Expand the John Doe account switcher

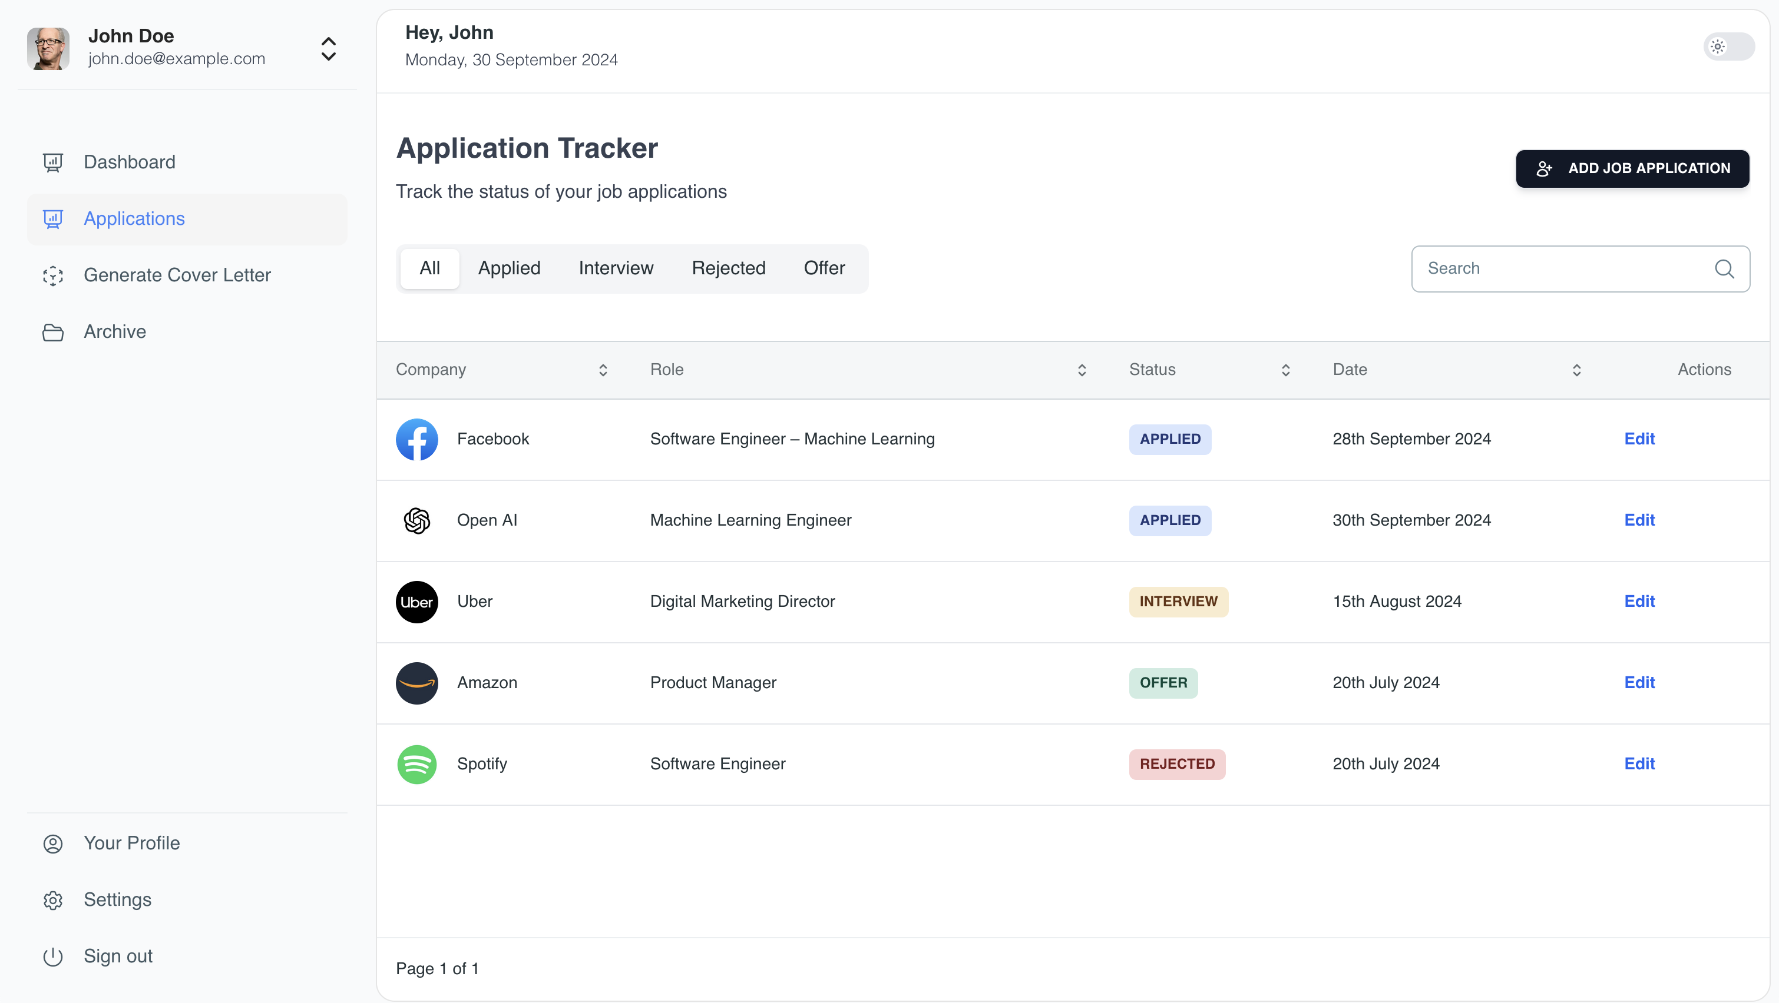pyautogui.click(x=329, y=49)
